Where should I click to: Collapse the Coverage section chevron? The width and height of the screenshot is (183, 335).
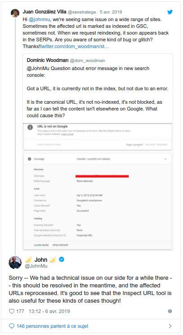click(165, 159)
